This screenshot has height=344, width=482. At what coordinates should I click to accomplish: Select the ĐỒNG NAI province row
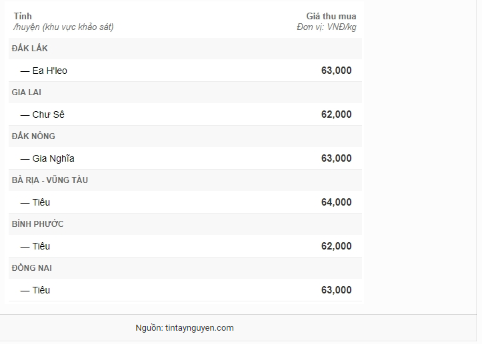tap(32, 268)
